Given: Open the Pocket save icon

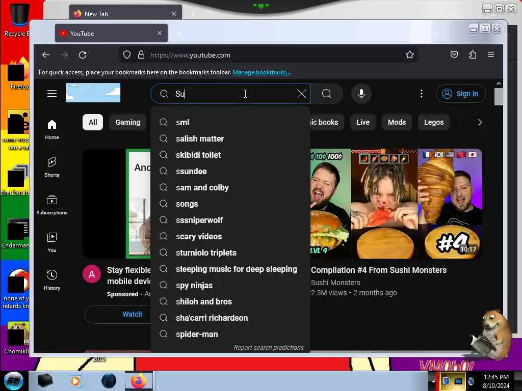Looking at the screenshot, I should point(454,55).
